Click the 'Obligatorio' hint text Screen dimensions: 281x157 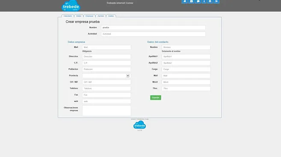tap(87, 51)
